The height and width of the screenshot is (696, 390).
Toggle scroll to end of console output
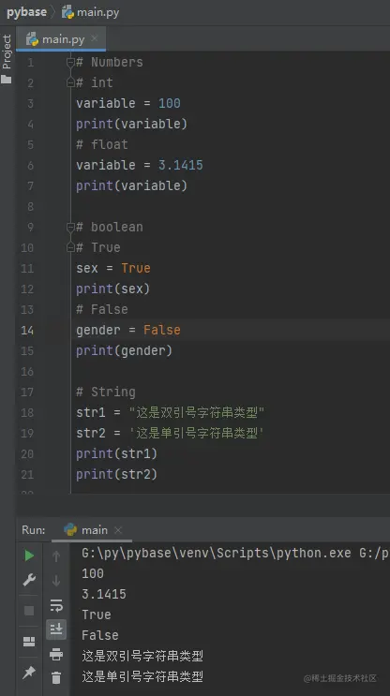click(x=56, y=629)
